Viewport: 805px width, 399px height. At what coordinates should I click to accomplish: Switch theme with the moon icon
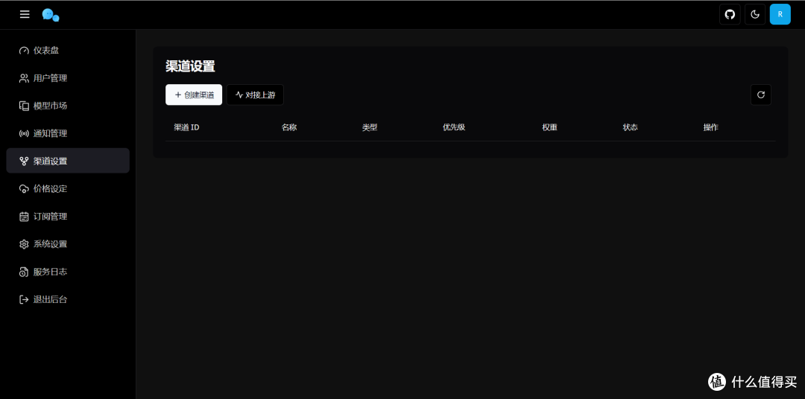754,14
